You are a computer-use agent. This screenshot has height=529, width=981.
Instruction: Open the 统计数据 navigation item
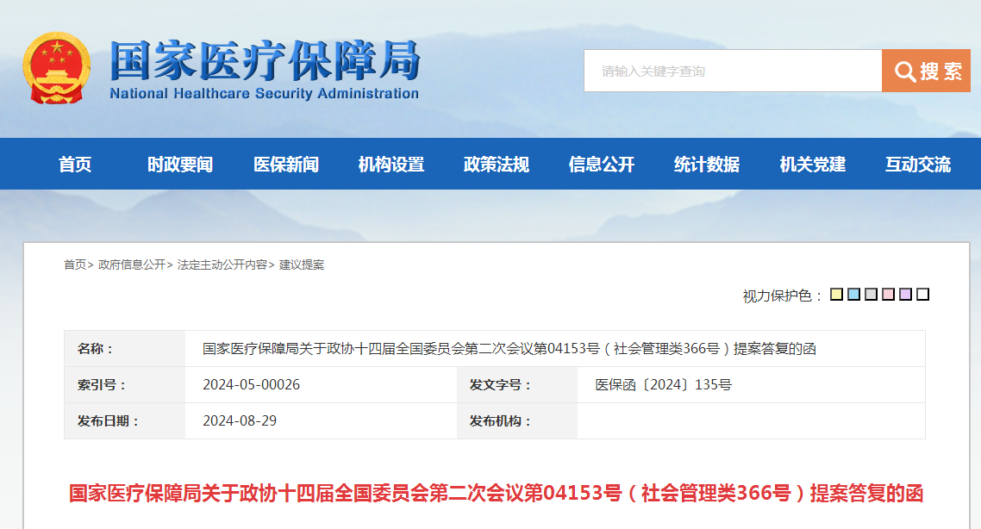[707, 165]
